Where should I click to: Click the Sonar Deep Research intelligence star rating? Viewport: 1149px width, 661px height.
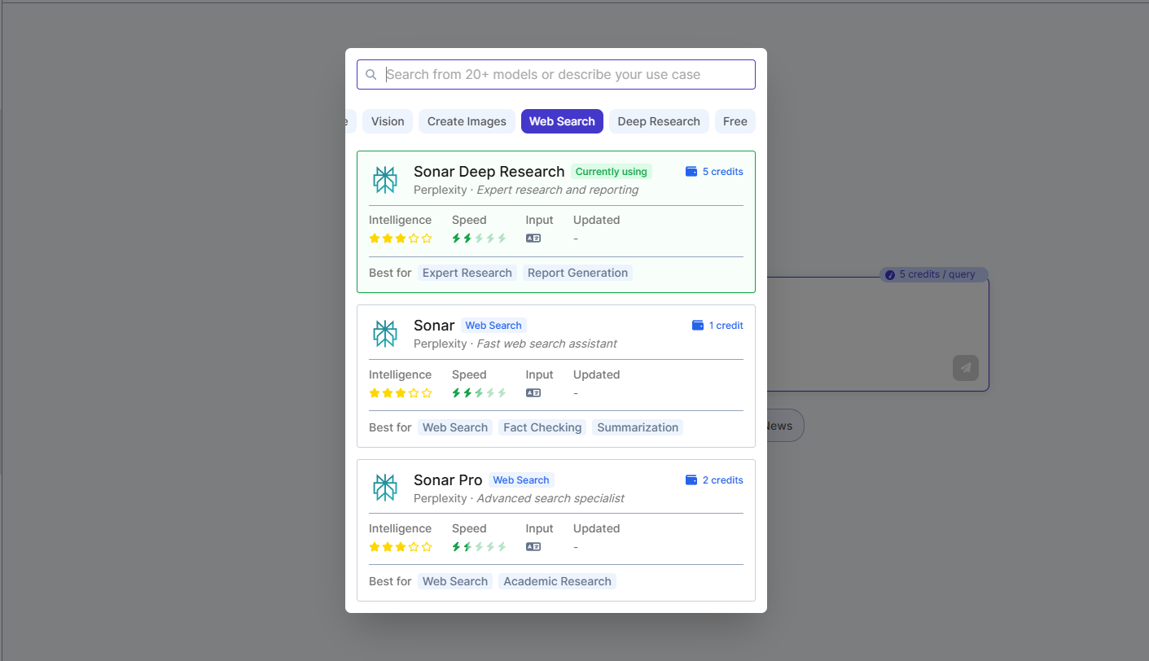tap(401, 239)
